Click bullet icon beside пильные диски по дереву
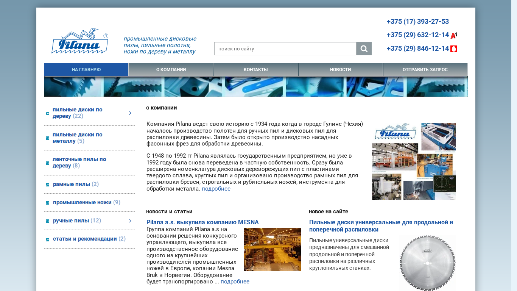 [x=48, y=113]
